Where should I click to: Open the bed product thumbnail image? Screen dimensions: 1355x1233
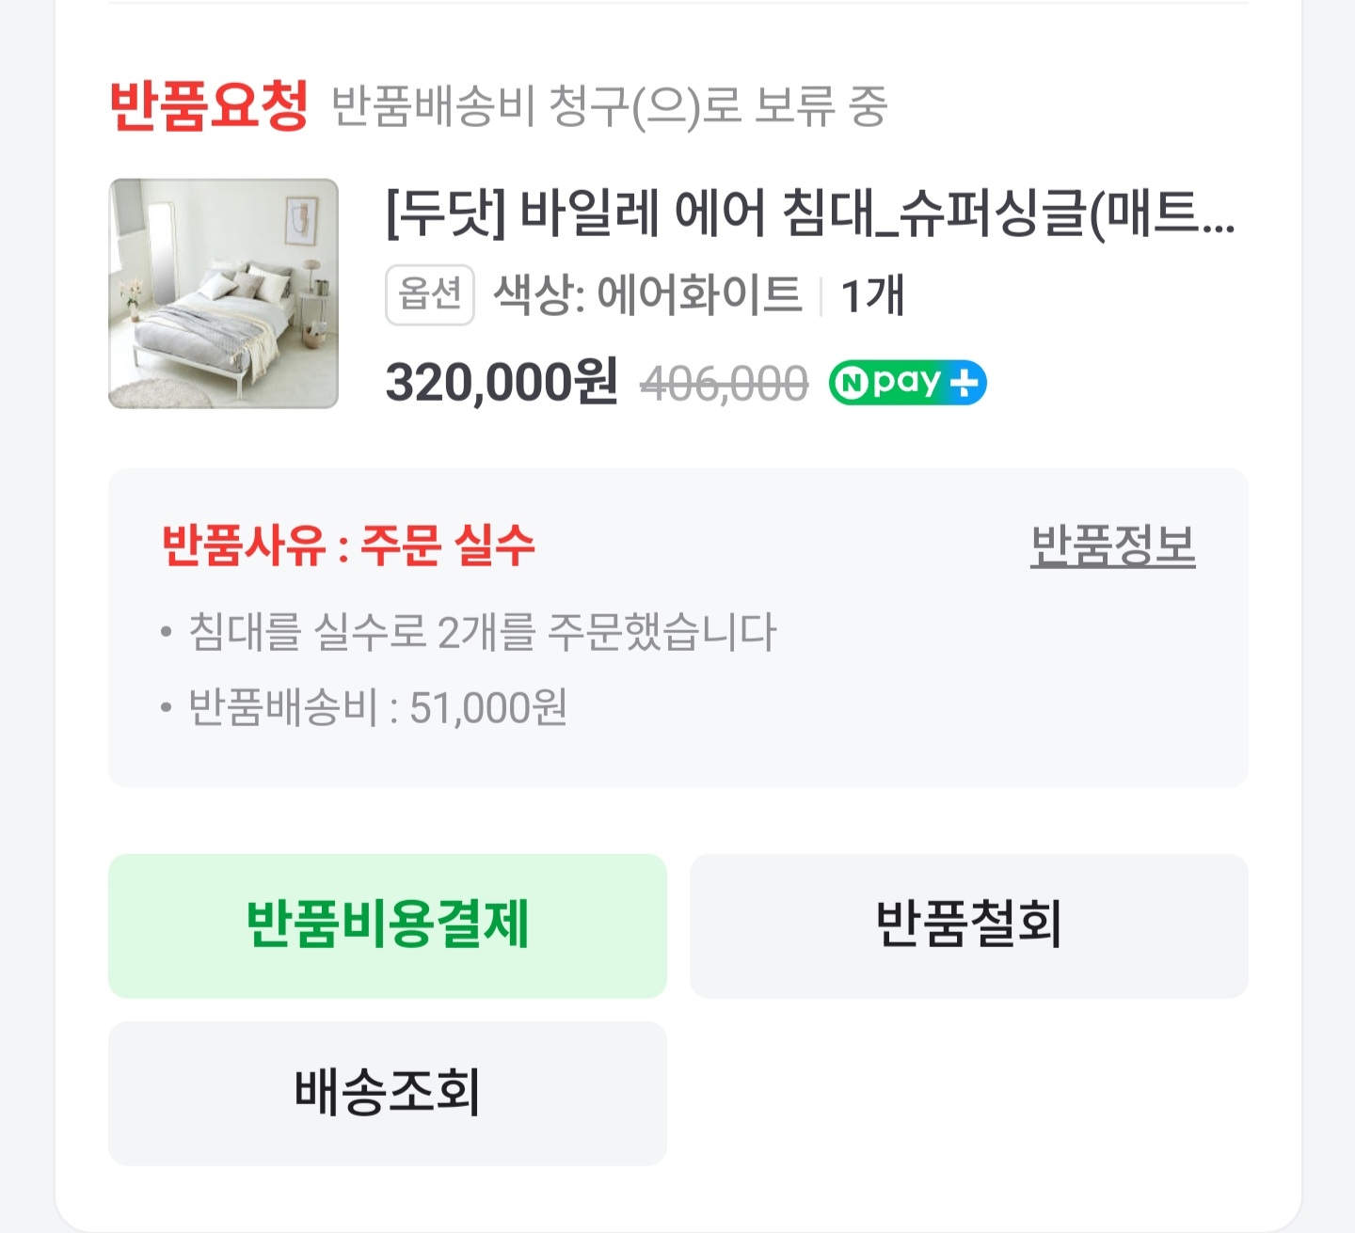(x=223, y=293)
